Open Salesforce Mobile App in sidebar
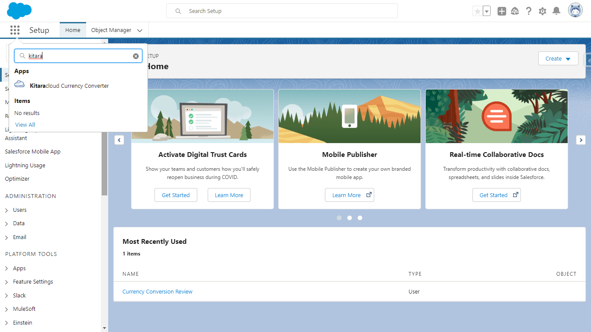Screen dimensions: 591x332 coord(33,152)
